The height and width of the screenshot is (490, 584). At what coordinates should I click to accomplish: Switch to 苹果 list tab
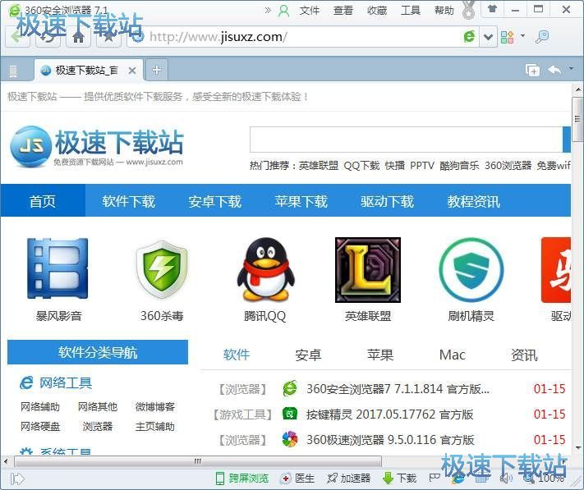(x=380, y=355)
